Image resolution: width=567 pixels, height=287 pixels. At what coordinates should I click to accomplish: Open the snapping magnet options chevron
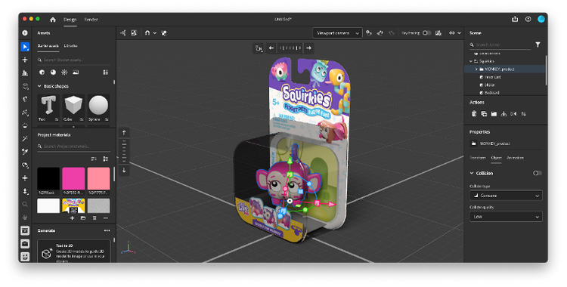pyautogui.click(x=155, y=33)
